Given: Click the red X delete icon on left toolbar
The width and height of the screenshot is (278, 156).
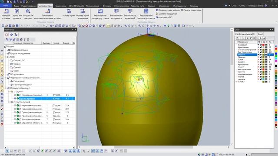Looking at the screenshot, I should (2, 124).
